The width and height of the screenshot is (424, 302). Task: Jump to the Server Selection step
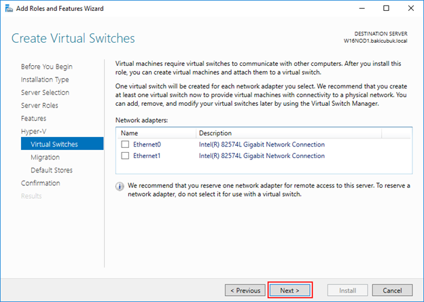45,93
